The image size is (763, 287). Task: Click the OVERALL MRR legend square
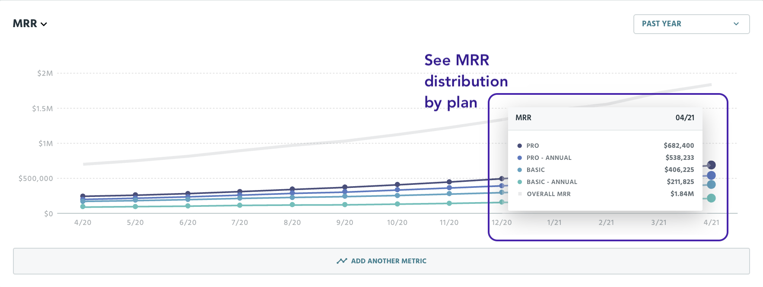click(520, 194)
